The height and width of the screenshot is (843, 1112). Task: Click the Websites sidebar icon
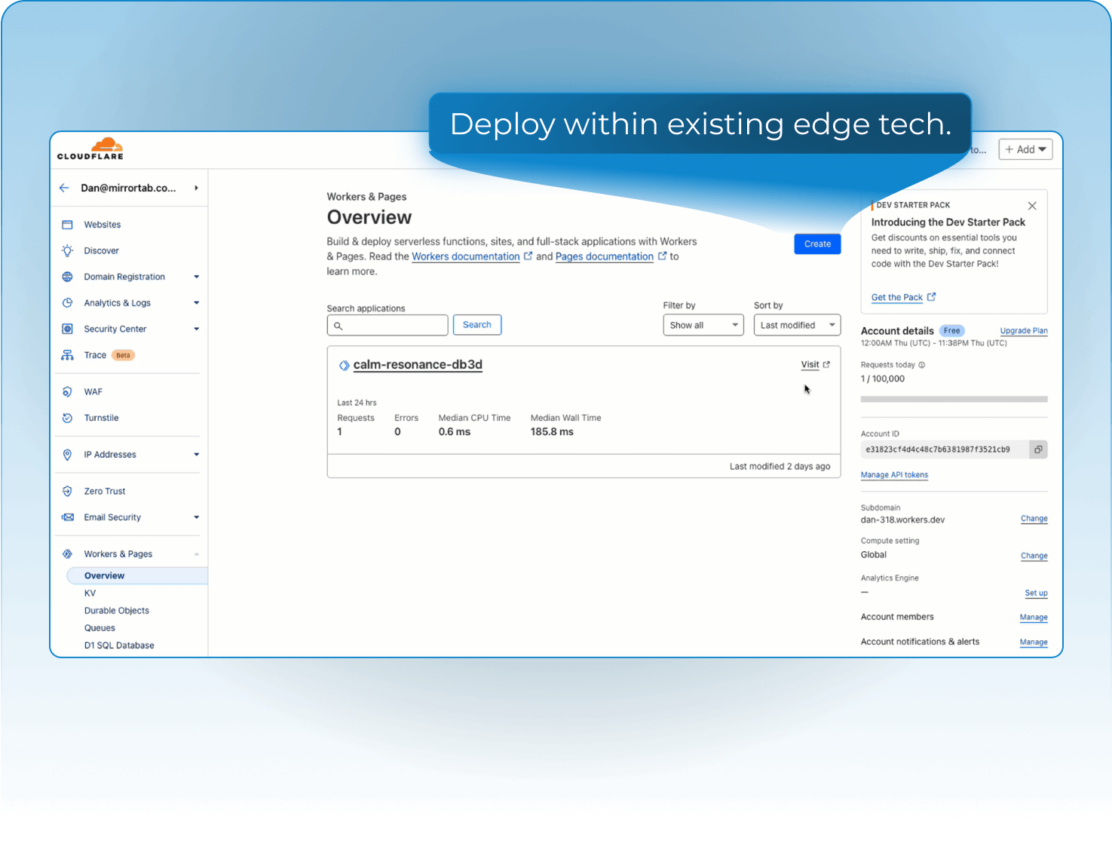(67, 225)
